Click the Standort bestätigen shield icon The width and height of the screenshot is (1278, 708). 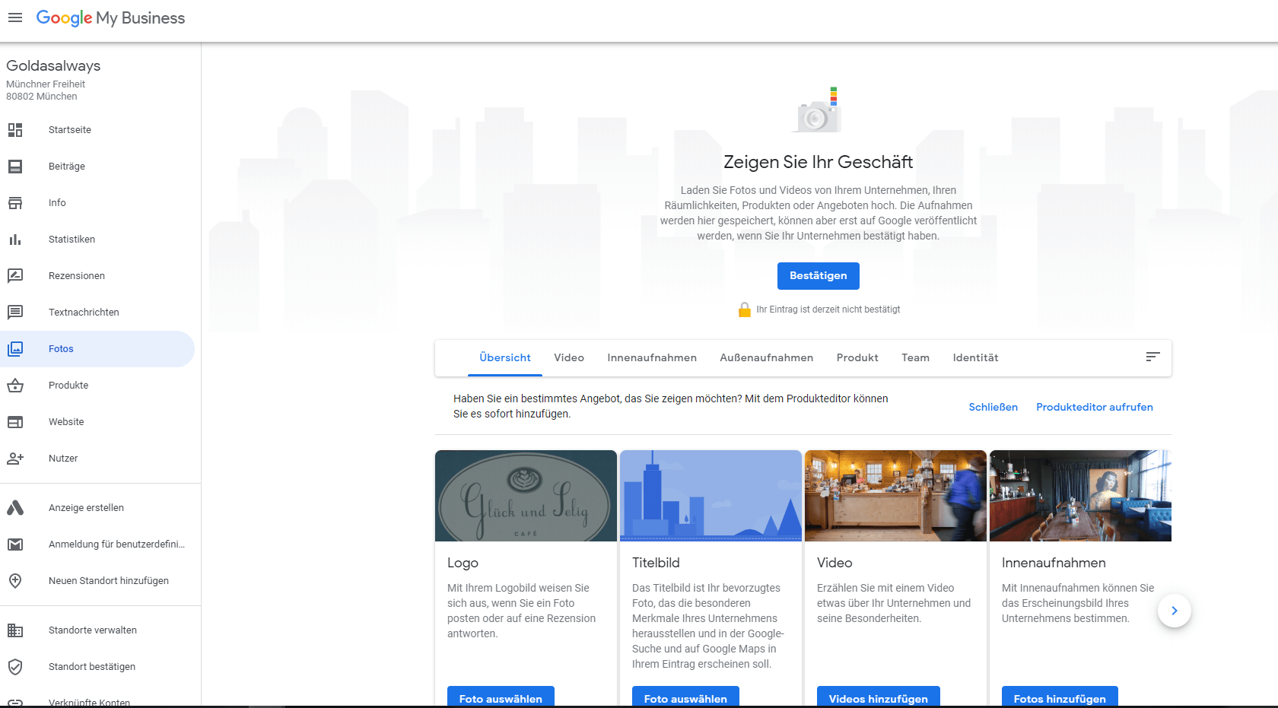click(x=15, y=667)
